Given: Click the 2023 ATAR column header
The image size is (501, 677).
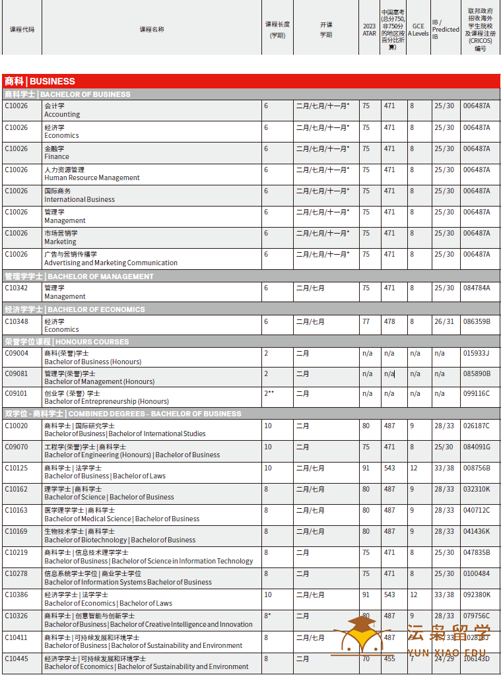Looking at the screenshot, I should [x=369, y=30].
